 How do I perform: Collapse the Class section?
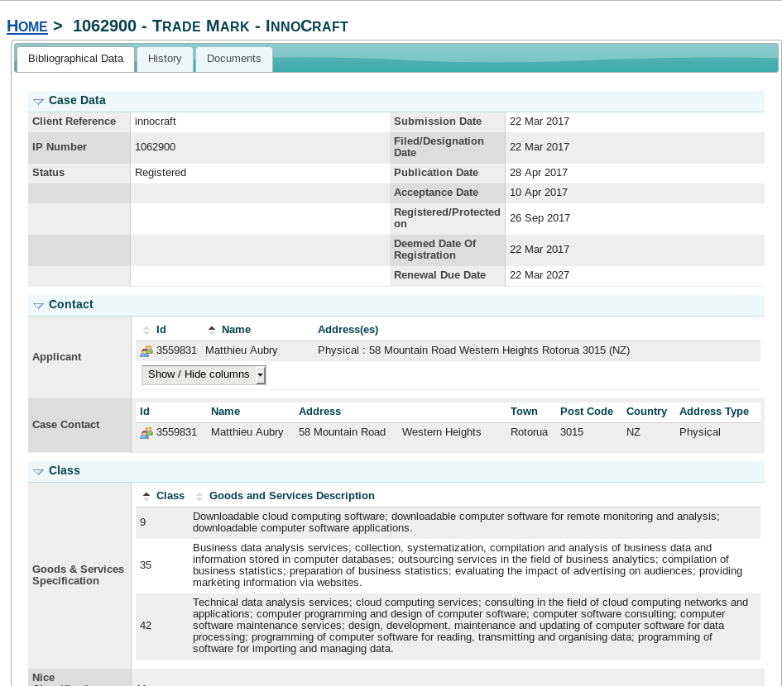(x=38, y=471)
